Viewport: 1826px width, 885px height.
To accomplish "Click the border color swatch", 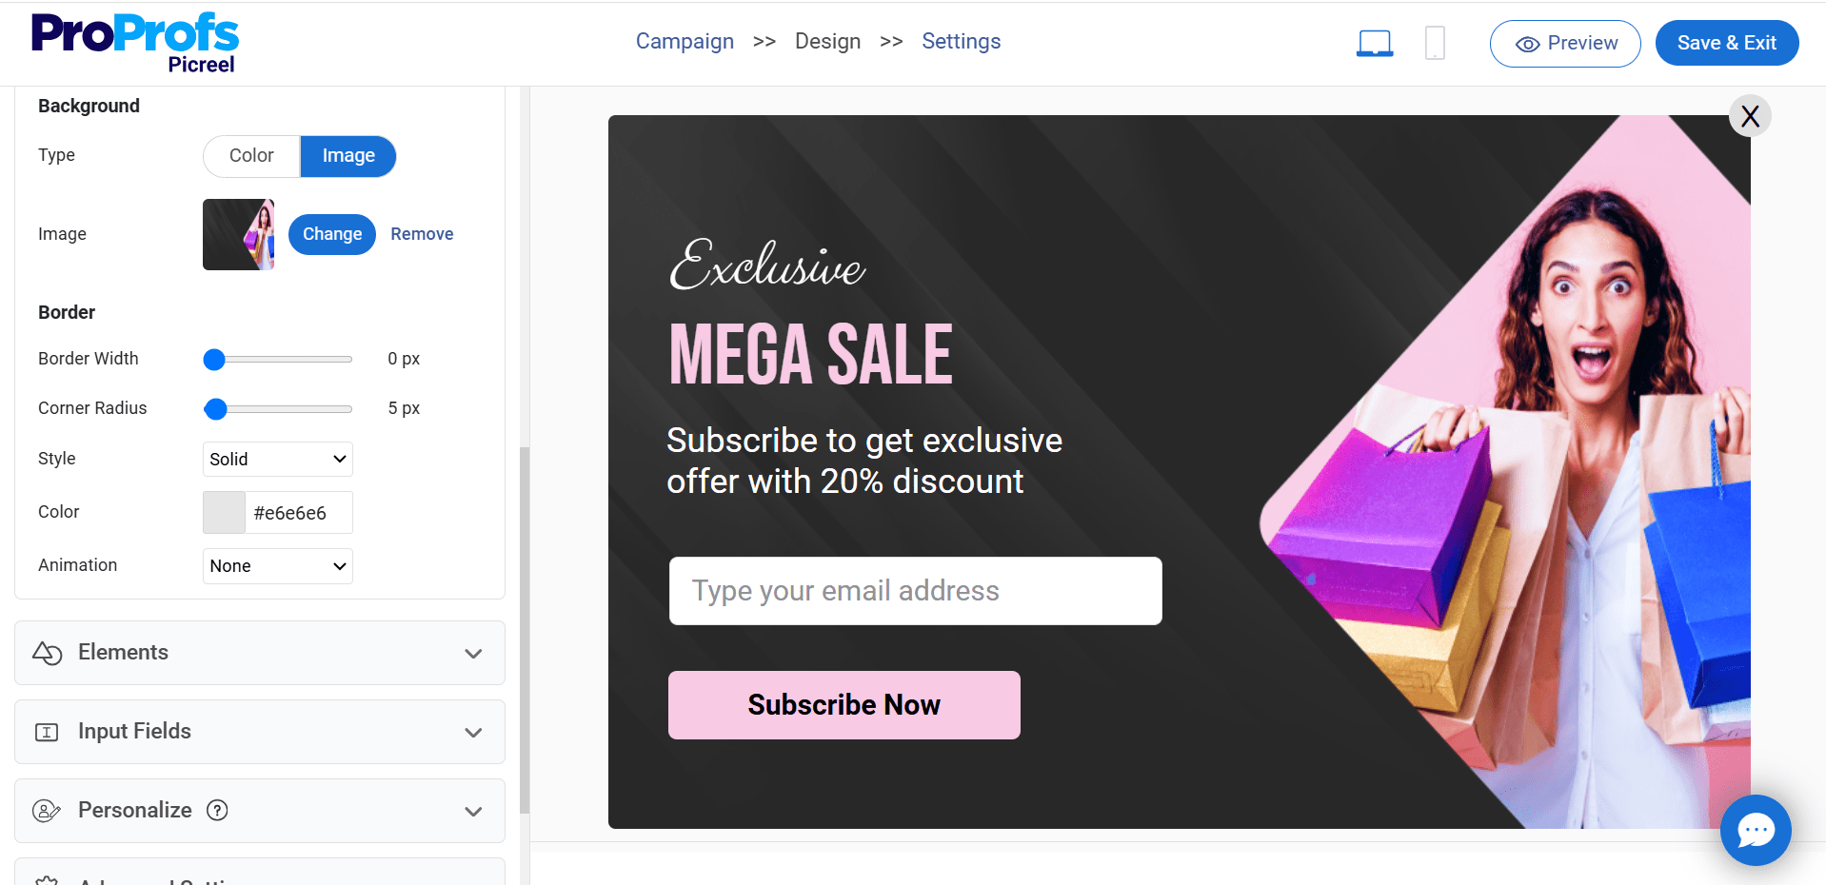I will 224,513.
